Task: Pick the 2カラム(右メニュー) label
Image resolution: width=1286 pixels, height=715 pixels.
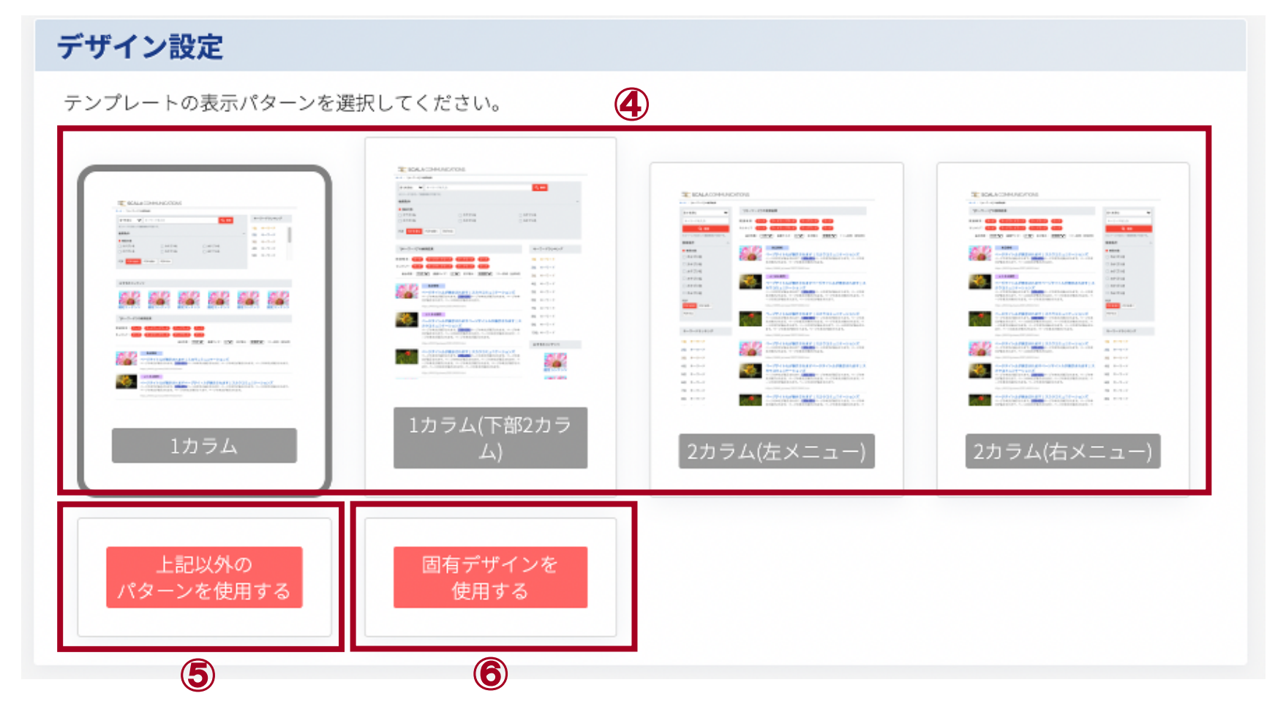Action: (1062, 451)
